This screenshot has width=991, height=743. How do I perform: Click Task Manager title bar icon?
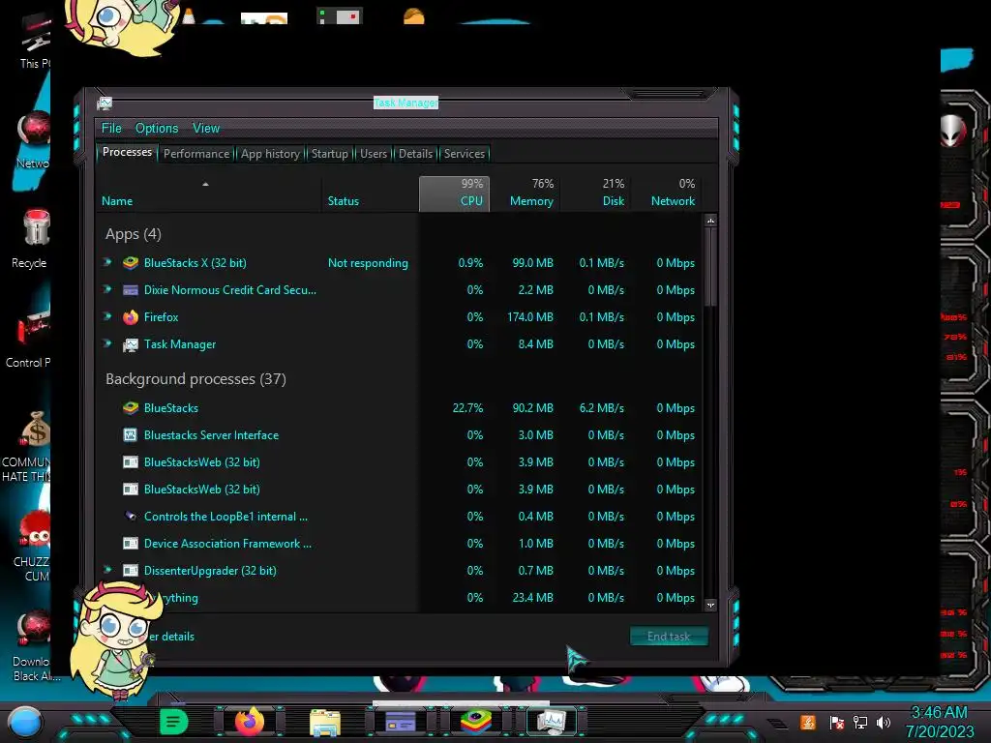point(105,103)
